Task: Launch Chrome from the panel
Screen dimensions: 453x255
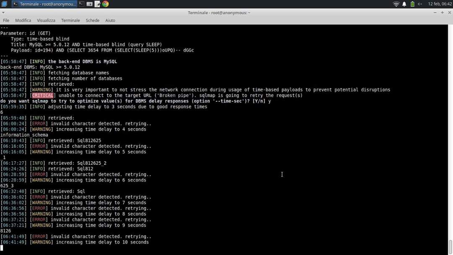Action: click(105, 4)
